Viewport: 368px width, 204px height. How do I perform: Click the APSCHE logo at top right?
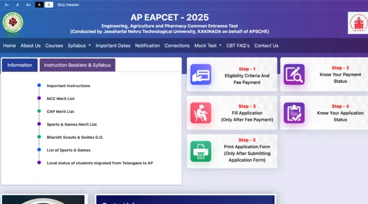click(x=357, y=23)
